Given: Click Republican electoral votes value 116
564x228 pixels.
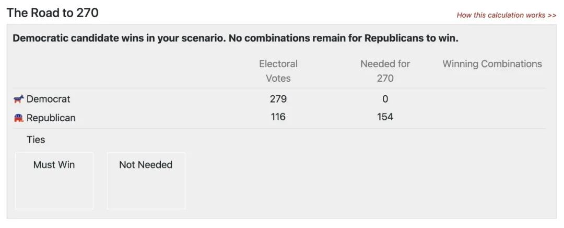Looking at the screenshot, I should 278,117.
